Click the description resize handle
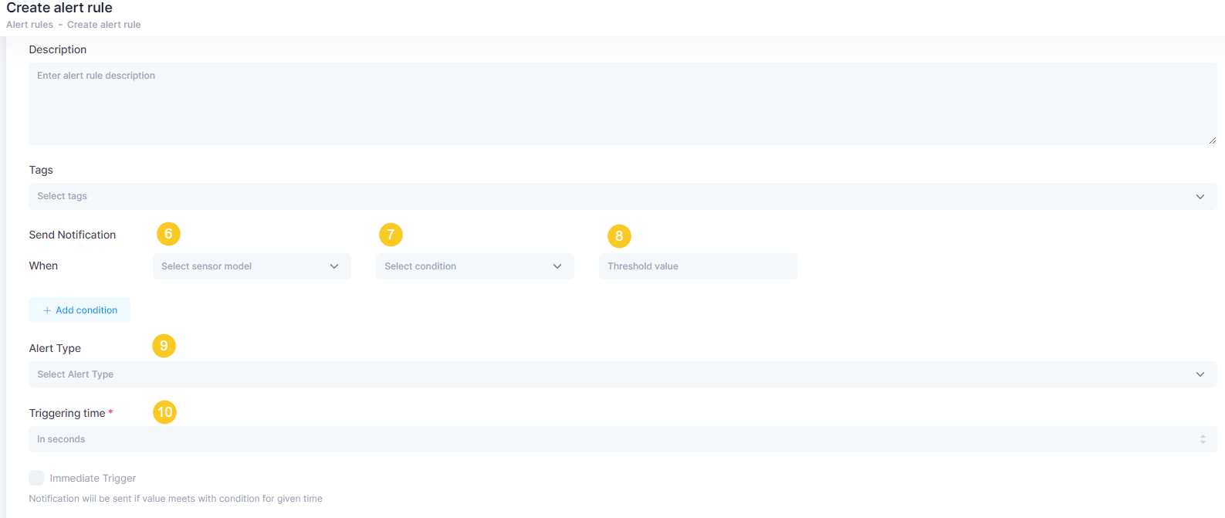 tap(1213, 141)
